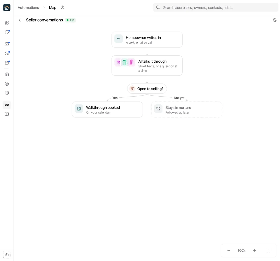Click the Yes branch label
The width and height of the screenshot is (280, 261).
pos(115,98)
